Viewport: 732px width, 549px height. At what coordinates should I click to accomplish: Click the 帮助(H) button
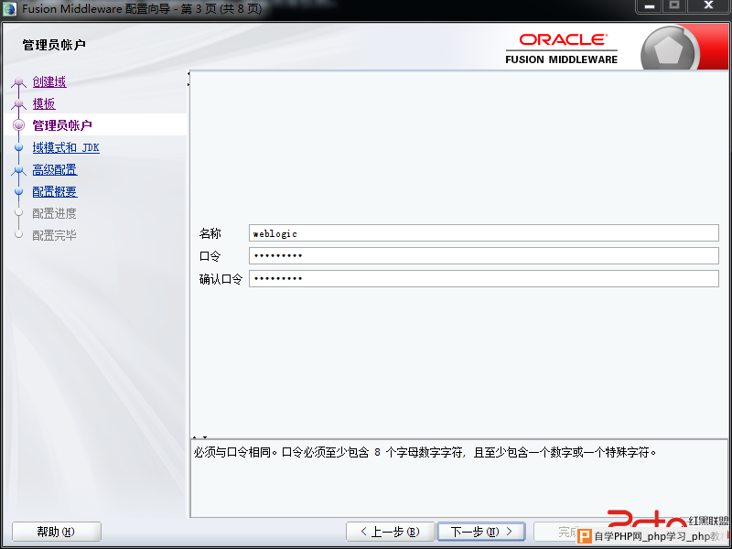(x=56, y=532)
